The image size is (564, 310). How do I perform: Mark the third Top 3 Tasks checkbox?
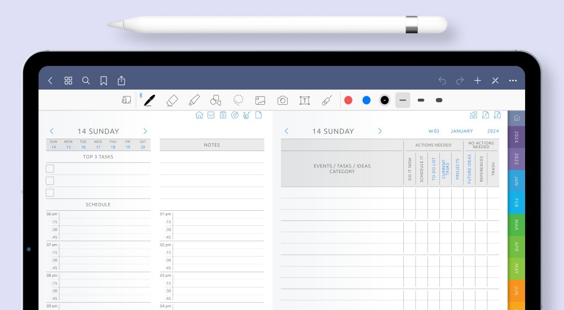[x=50, y=193]
